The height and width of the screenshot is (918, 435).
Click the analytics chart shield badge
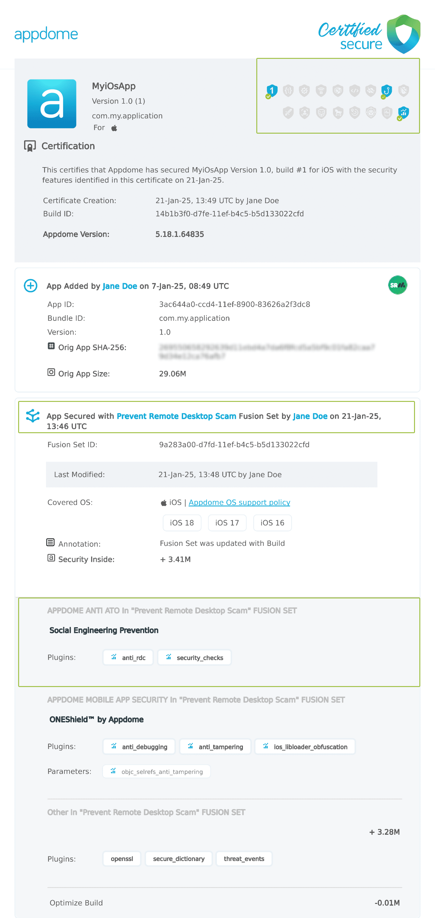tap(403, 113)
